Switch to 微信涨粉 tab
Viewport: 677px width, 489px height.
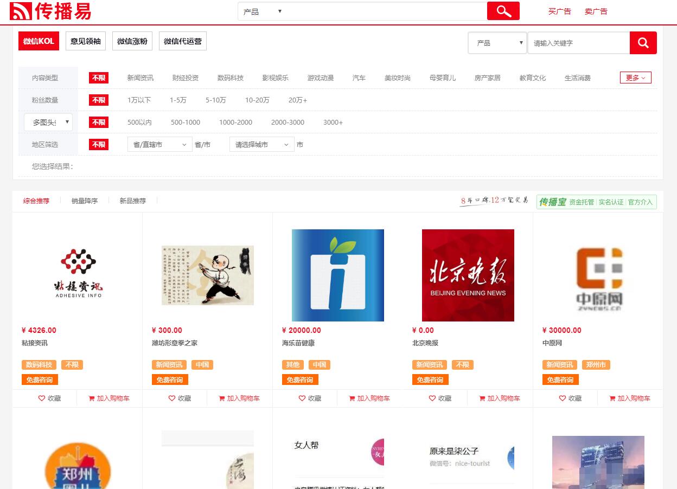click(x=132, y=41)
